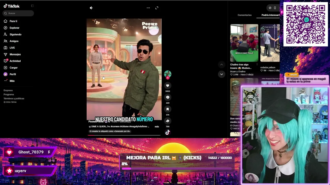This screenshot has width=330, height=185.
Task: Open the Siguiendo feed
Action: click(15, 34)
